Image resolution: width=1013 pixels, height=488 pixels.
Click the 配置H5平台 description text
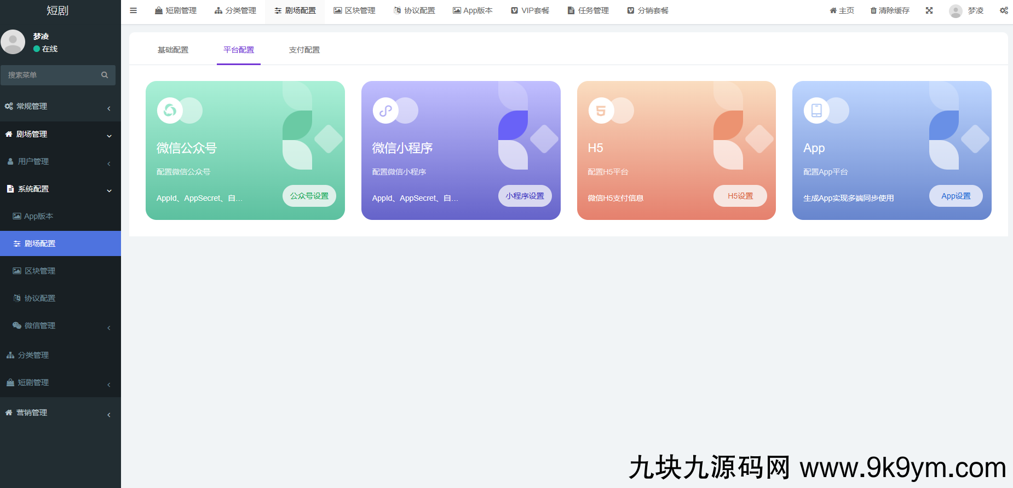point(608,172)
